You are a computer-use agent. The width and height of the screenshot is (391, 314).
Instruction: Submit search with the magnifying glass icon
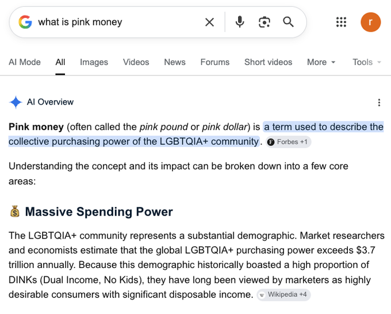[288, 22]
